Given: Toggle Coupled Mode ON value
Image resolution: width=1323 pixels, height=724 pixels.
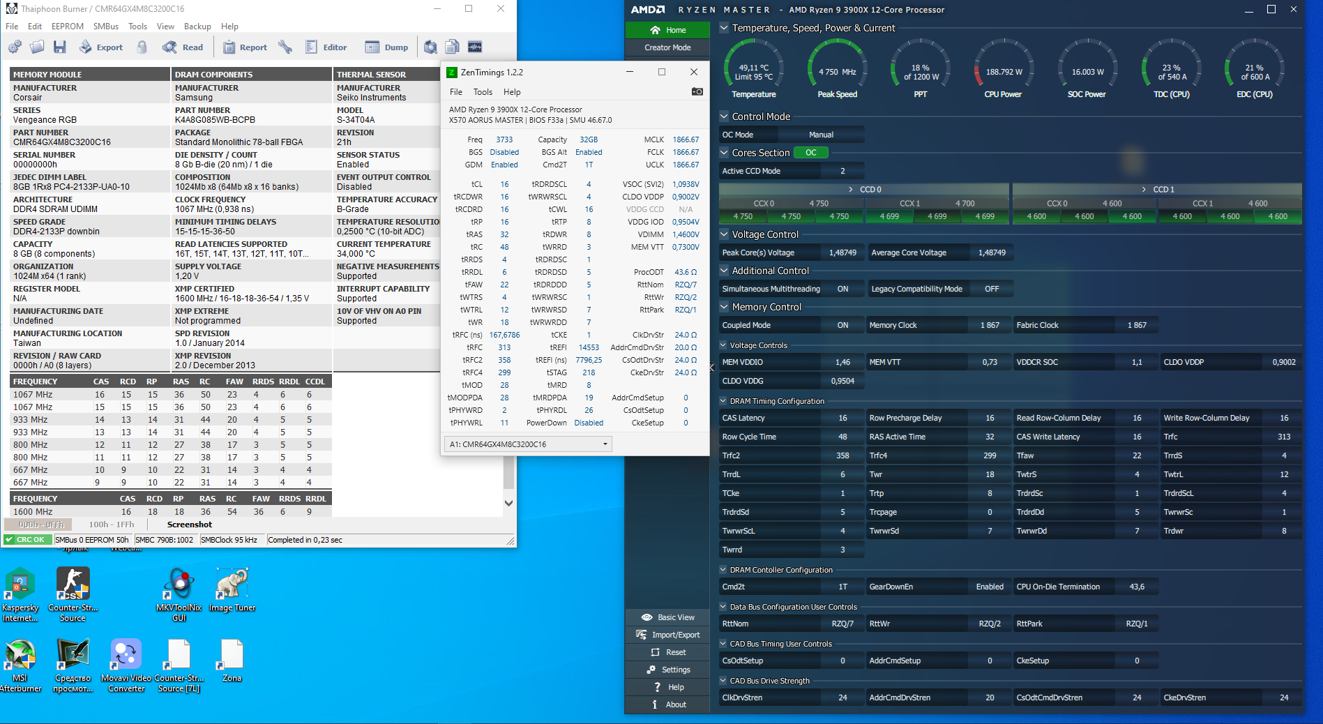Looking at the screenshot, I should click(x=842, y=325).
